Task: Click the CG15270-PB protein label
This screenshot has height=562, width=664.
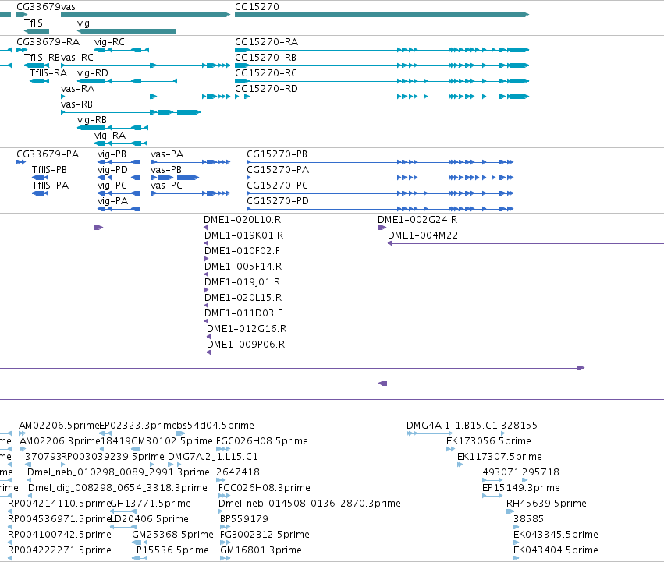Action: (x=277, y=154)
